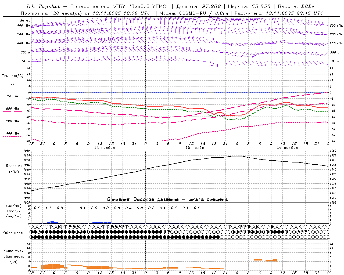Screen dimensions: 344x275
Task: Click the date label "16 ноября"
Action: pos(287,148)
